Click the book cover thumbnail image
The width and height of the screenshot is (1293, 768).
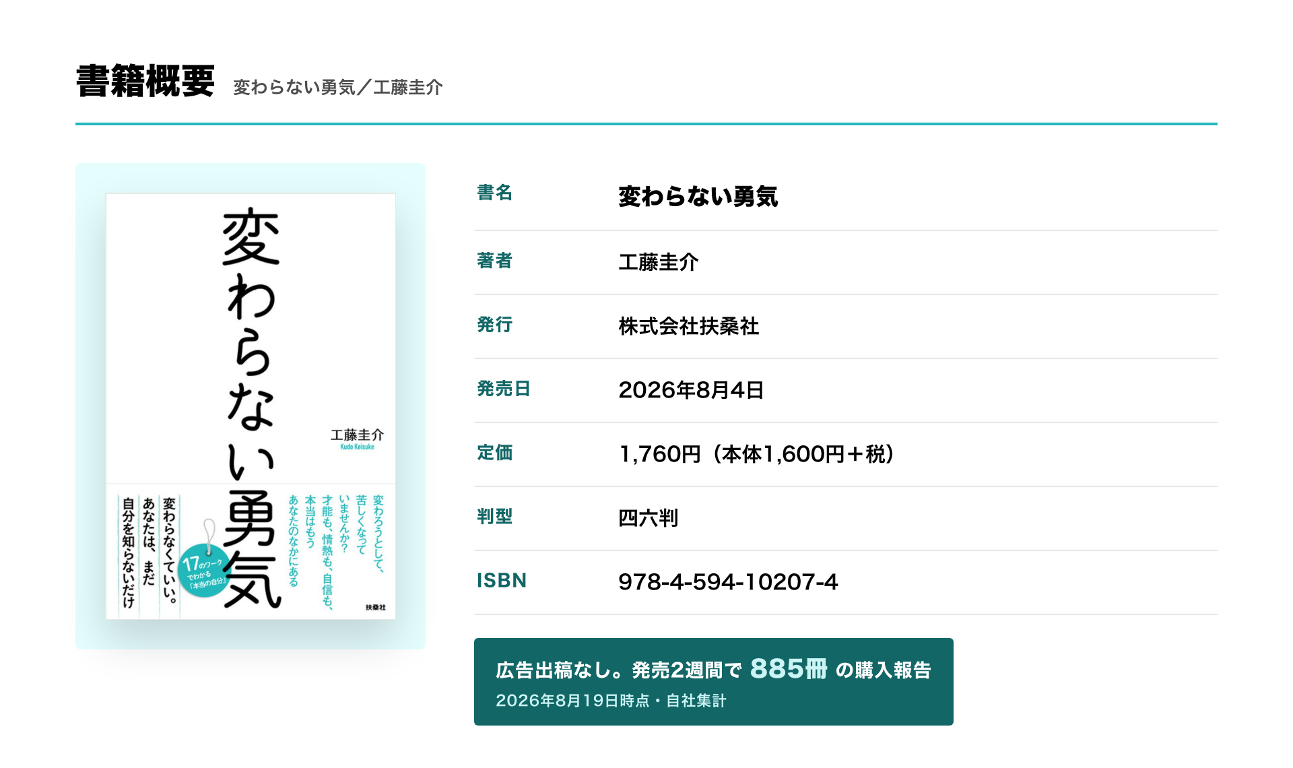point(251,406)
